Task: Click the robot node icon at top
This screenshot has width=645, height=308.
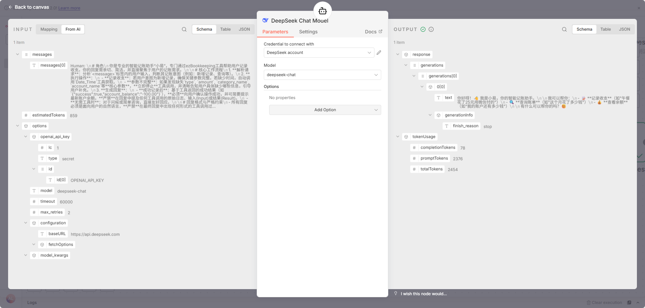Action: pyautogui.click(x=322, y=11)
